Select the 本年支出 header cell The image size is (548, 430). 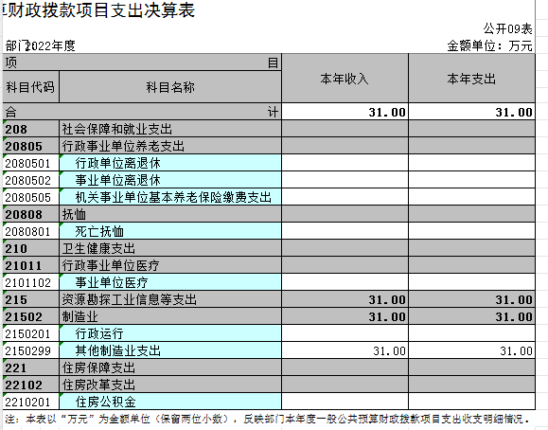471,79
